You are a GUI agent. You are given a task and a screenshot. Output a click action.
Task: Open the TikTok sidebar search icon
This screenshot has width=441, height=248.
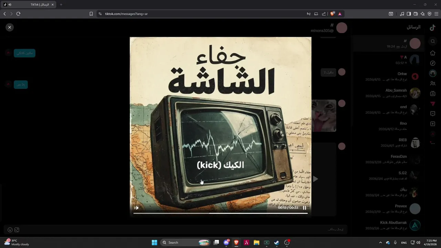(x=433, y=41)
